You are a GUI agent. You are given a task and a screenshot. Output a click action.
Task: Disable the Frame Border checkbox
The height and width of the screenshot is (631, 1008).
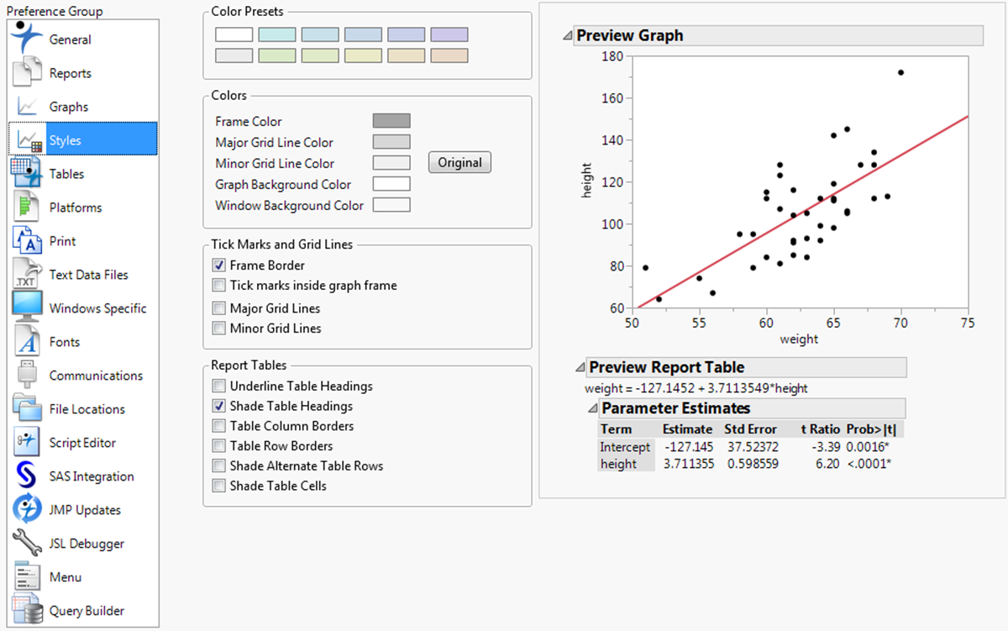point(219,266)
